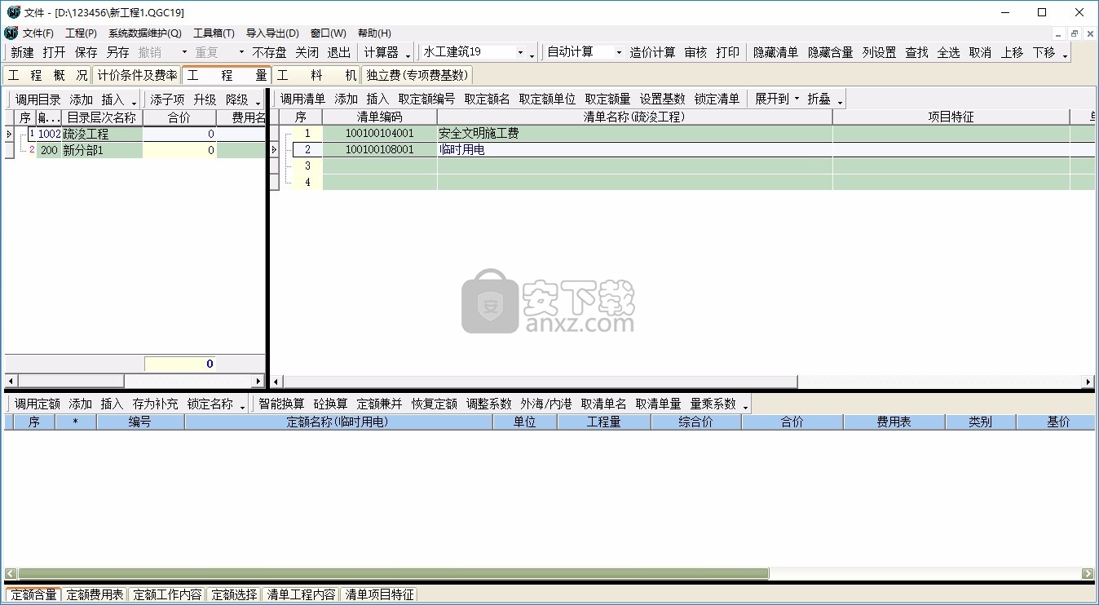Open the 工具箱(T) menu
The height and width of the screenshot is (605, 1099).
point(214,33)
